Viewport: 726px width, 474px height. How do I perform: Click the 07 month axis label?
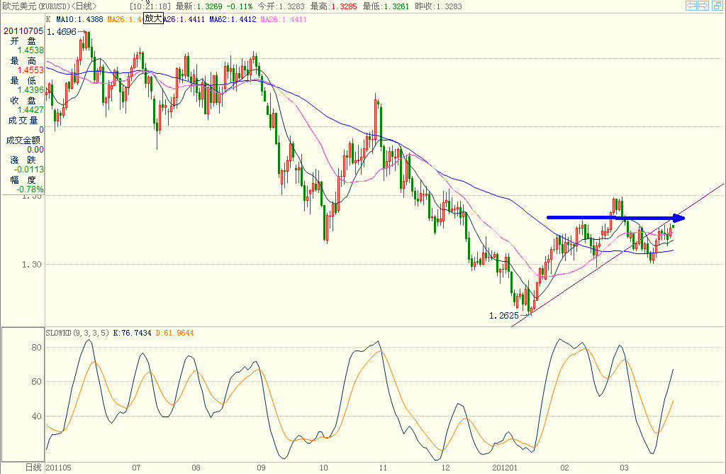coord(136,468)
